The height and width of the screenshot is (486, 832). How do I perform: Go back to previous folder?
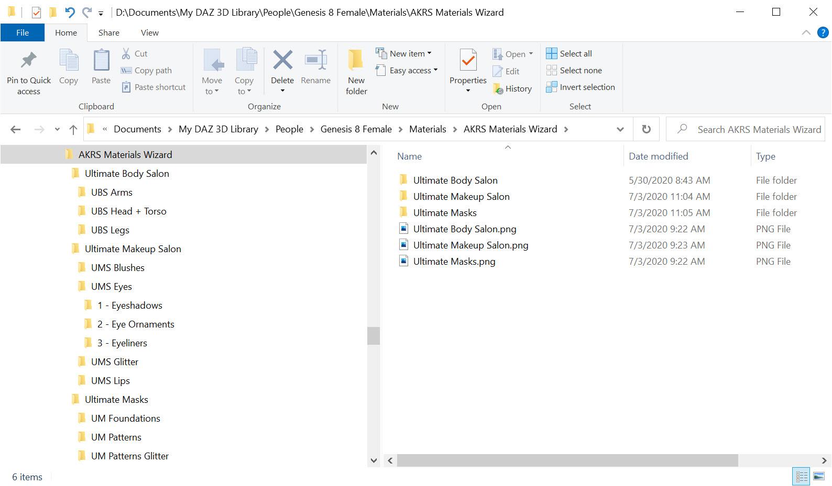[16, 129]
